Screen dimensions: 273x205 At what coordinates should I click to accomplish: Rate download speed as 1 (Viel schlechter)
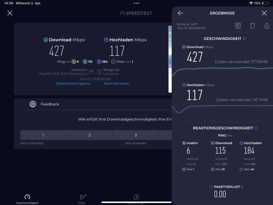pyautogui.click(x=43, y=135)
